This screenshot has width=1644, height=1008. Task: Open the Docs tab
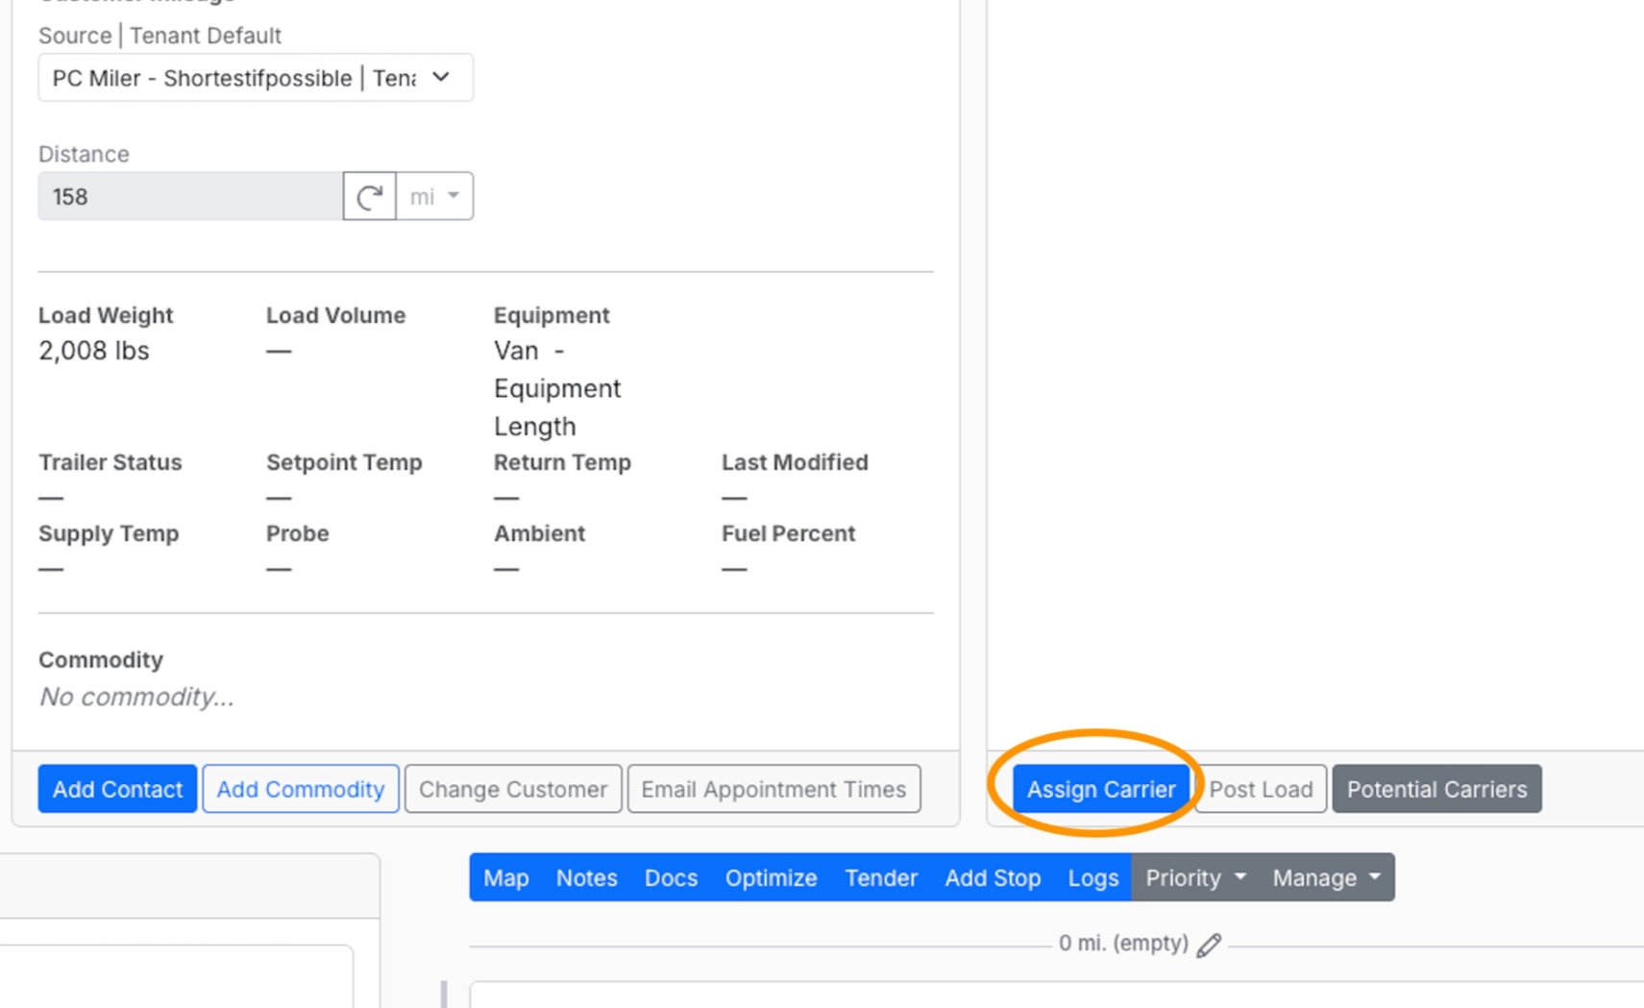(671, 877)
